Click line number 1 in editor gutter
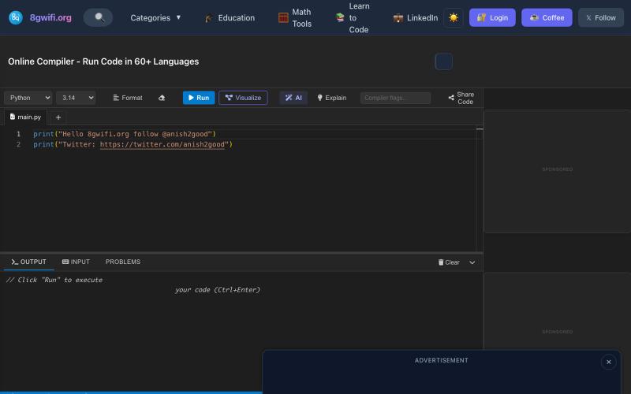This screenshot has height=394, width=631. [18, 134]
